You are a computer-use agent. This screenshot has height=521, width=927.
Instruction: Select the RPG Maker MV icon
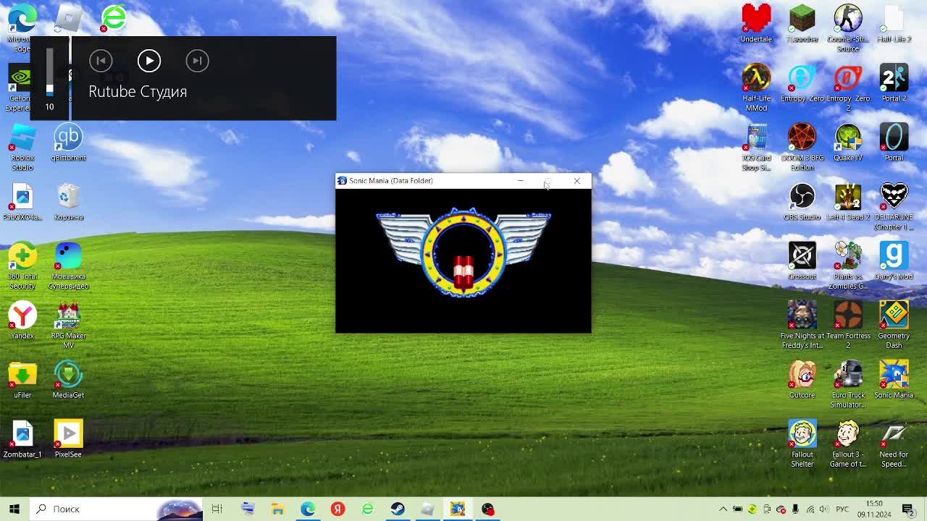click(68, 326)
